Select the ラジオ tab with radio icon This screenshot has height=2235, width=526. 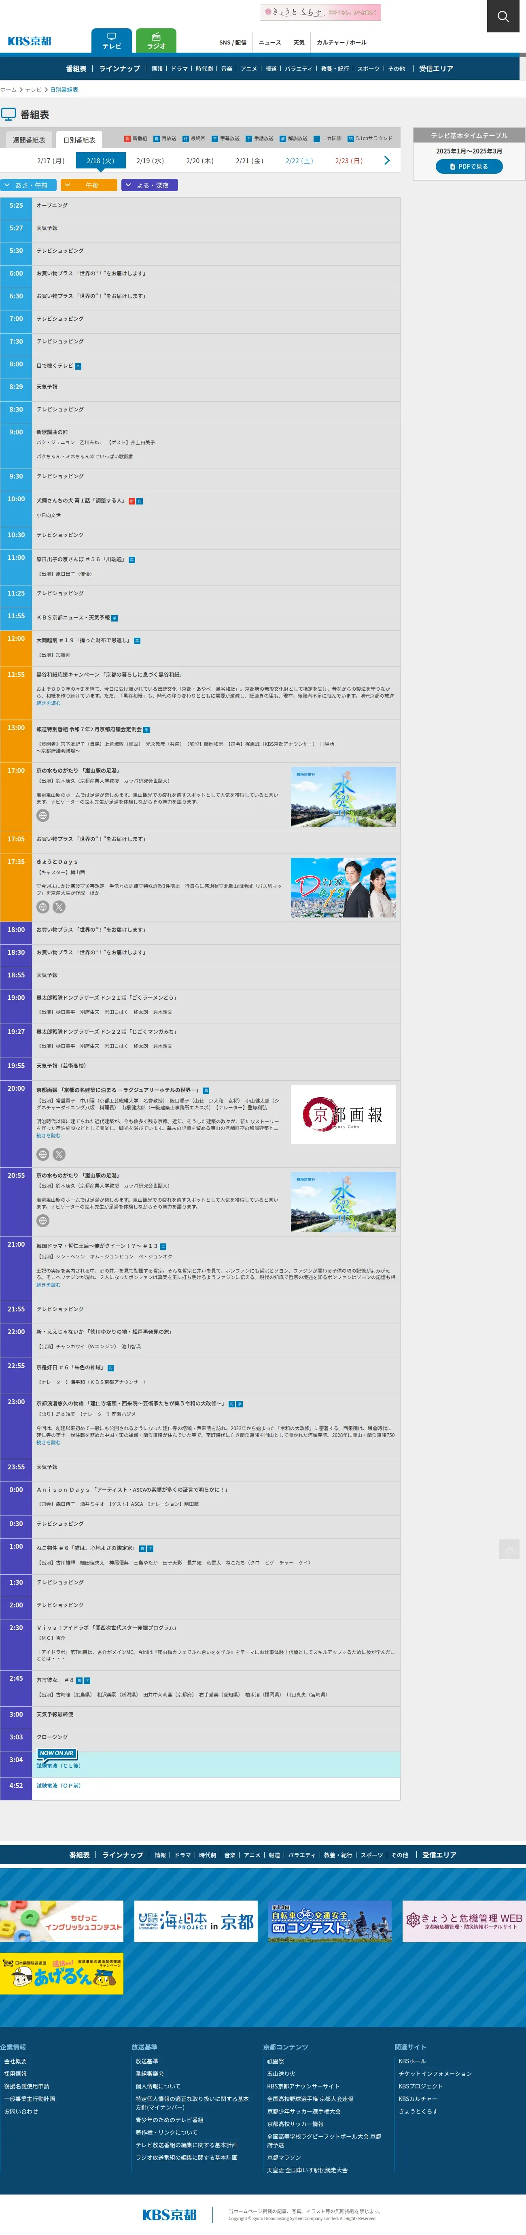tap(156, 41)
